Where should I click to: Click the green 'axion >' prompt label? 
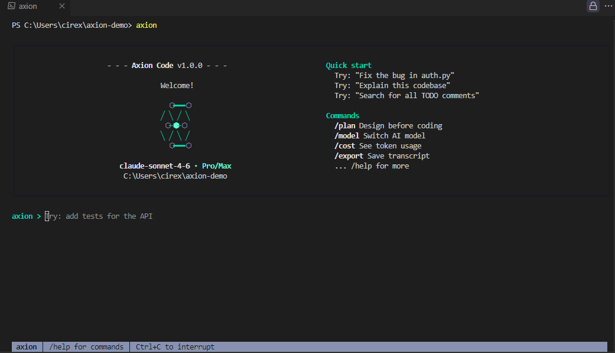tap(26, 216)
